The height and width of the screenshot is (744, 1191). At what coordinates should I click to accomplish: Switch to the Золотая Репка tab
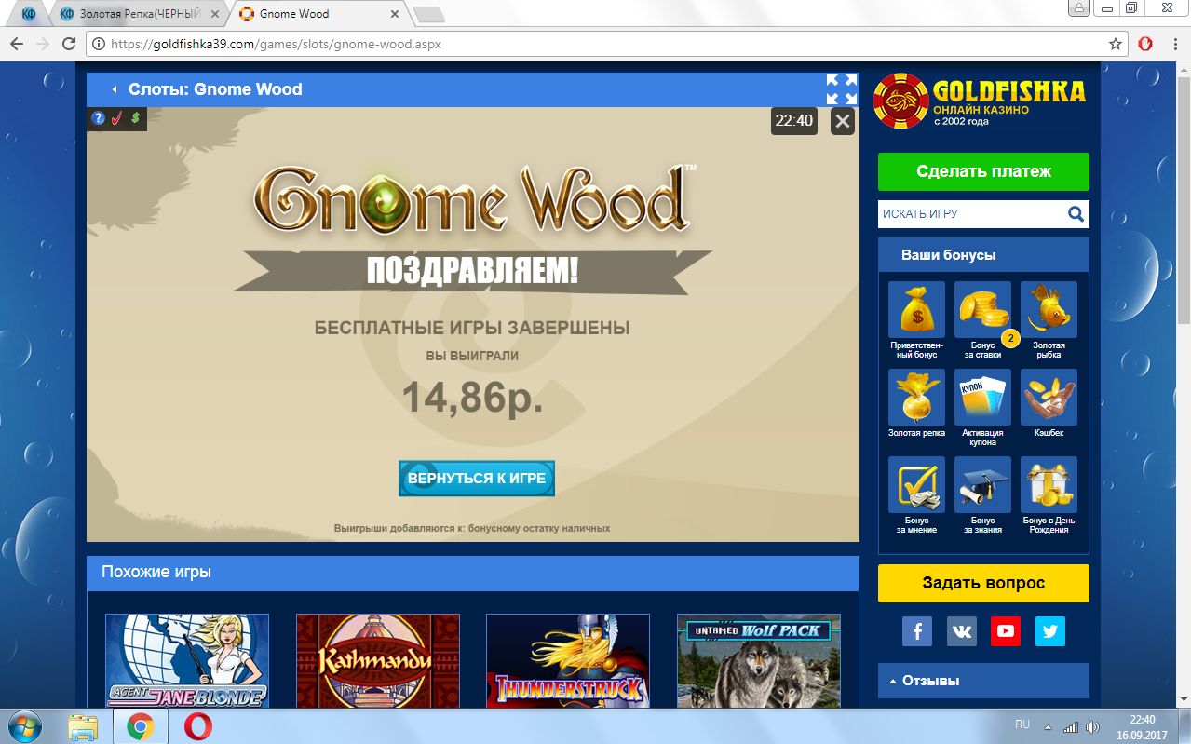(x=140, y=14)
